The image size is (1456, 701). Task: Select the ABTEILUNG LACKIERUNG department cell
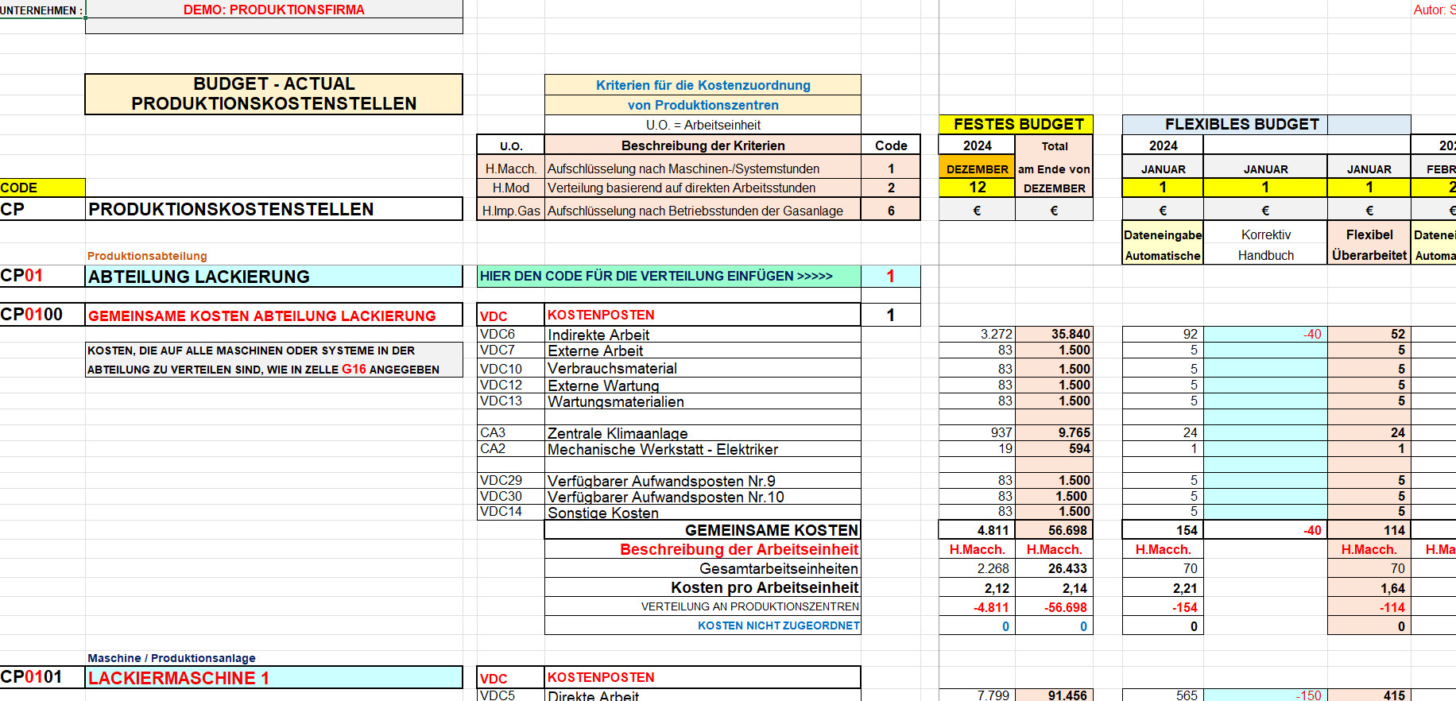click(x=273, y=277)
